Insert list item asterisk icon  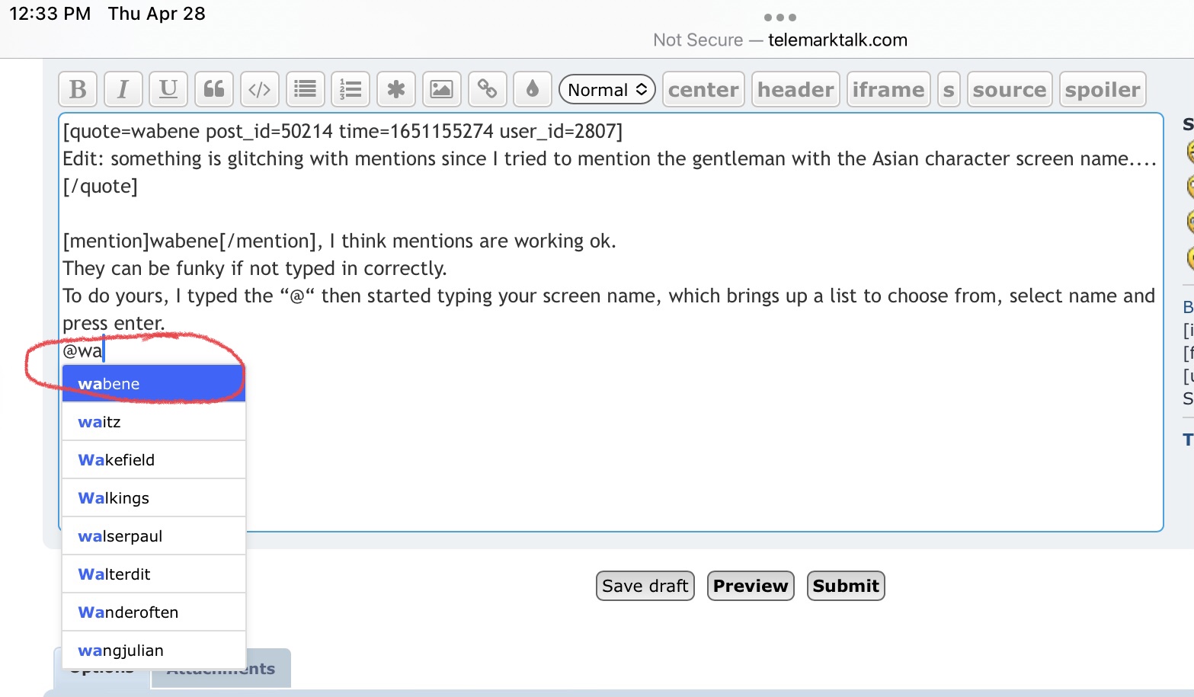(396, 90)
